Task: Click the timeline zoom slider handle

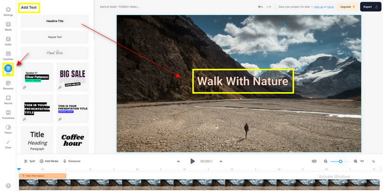Action: 340,161
